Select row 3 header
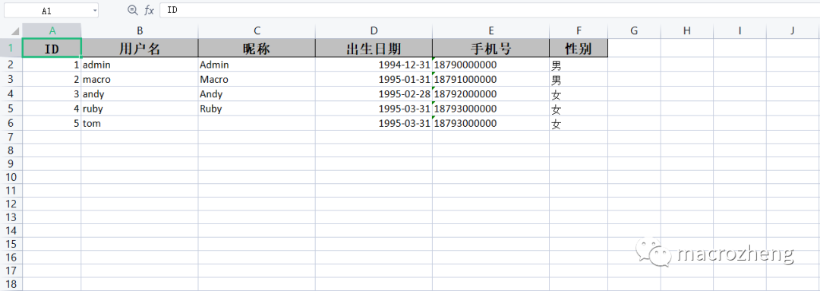The height and width of the screenshot is (291, 820). point(11,80)
